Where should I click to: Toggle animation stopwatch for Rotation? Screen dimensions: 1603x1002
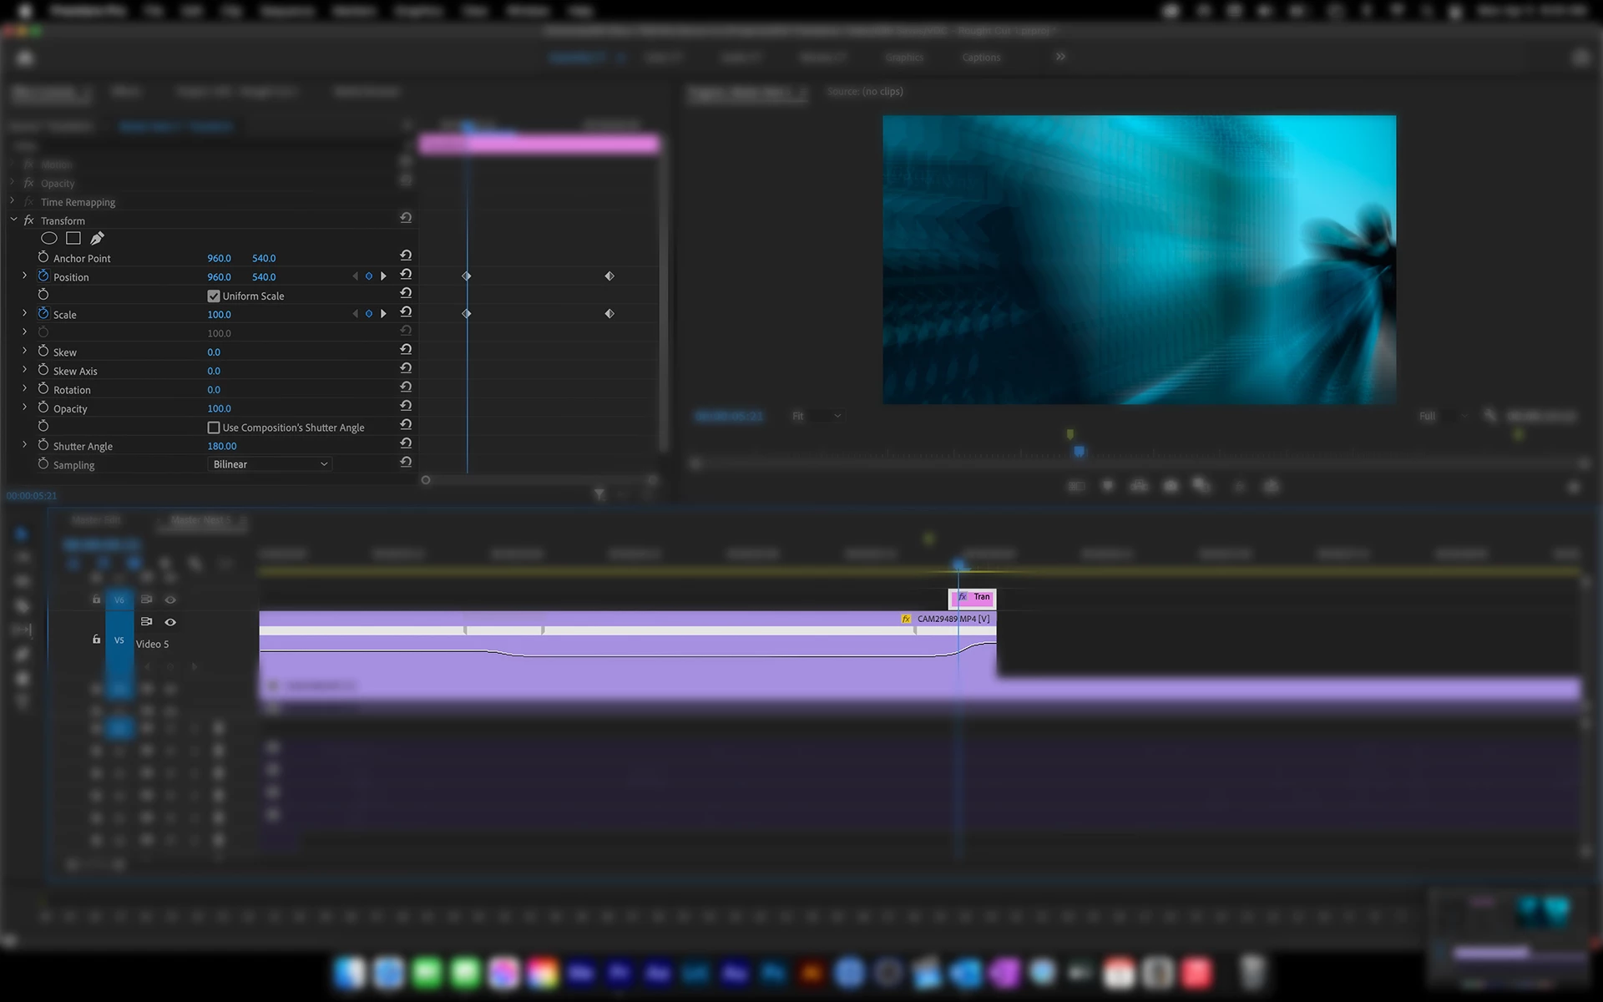pyautogui.click(x=43, y=389)
